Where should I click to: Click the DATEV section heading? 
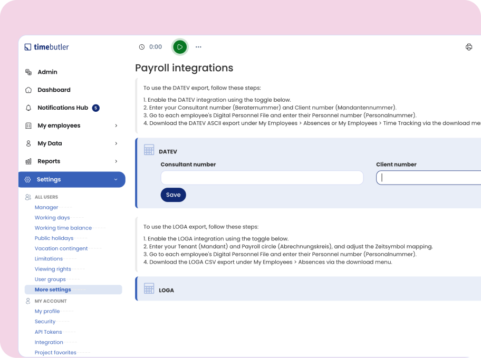[x=168, y=151]
